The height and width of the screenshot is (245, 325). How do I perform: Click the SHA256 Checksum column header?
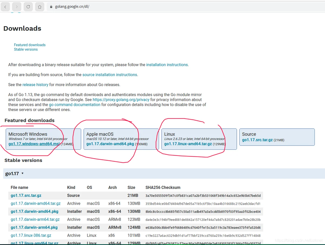(x=163, y=188)
